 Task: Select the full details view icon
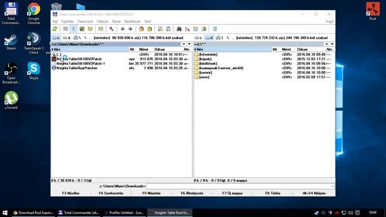point(74,29)
